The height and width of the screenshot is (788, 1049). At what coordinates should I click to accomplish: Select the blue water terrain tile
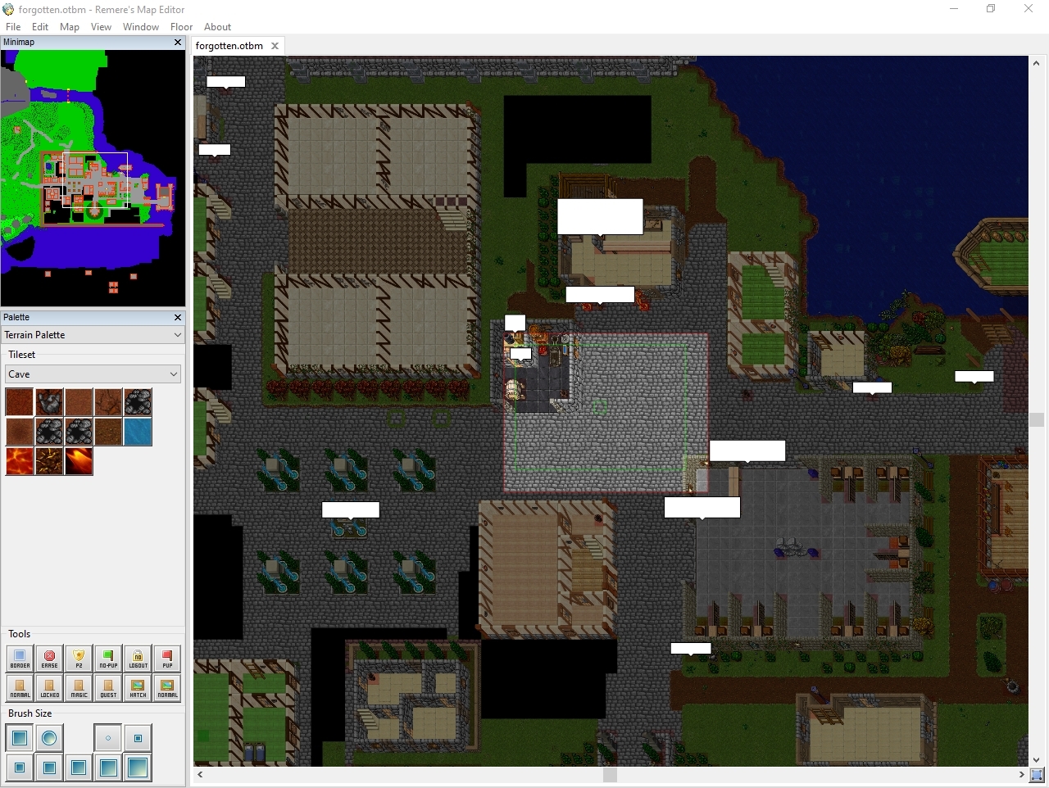138,432
